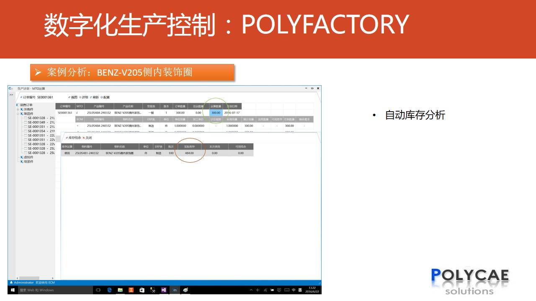Click the 预计用量 column header
536x301 pixels.
tap(249, 119)
